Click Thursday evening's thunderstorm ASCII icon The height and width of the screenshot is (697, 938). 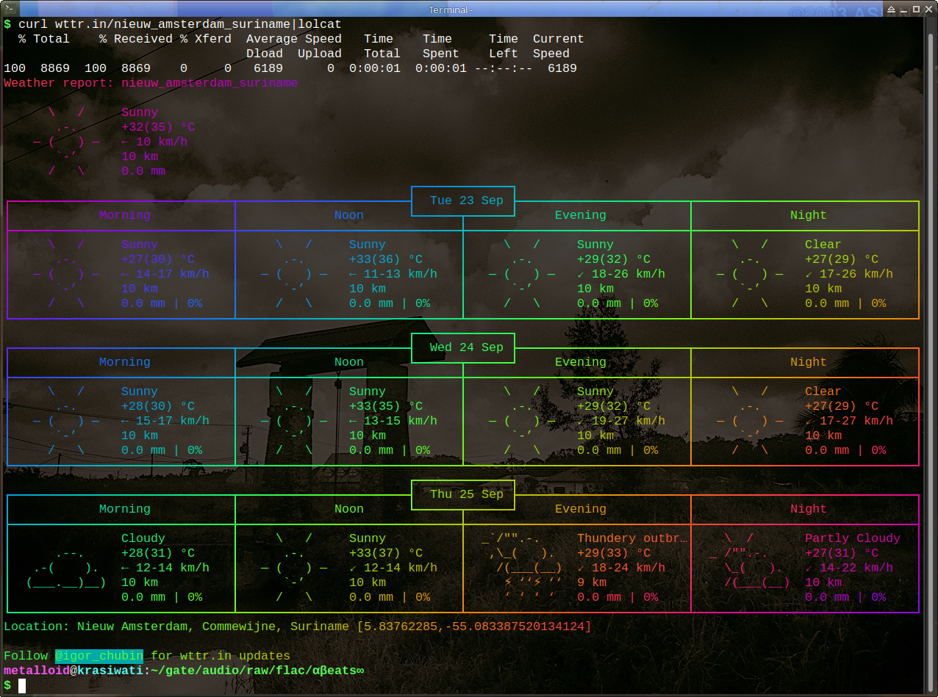(x=522, y=568)
